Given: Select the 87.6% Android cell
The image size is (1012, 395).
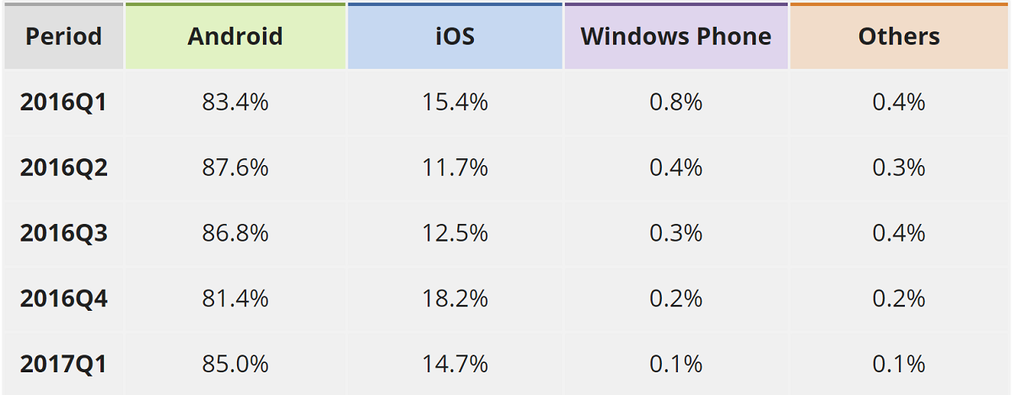Looking at the screenshot, I should 235,168.
